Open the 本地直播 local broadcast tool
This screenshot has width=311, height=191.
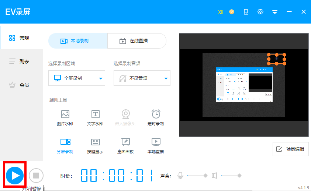point(156,146)
